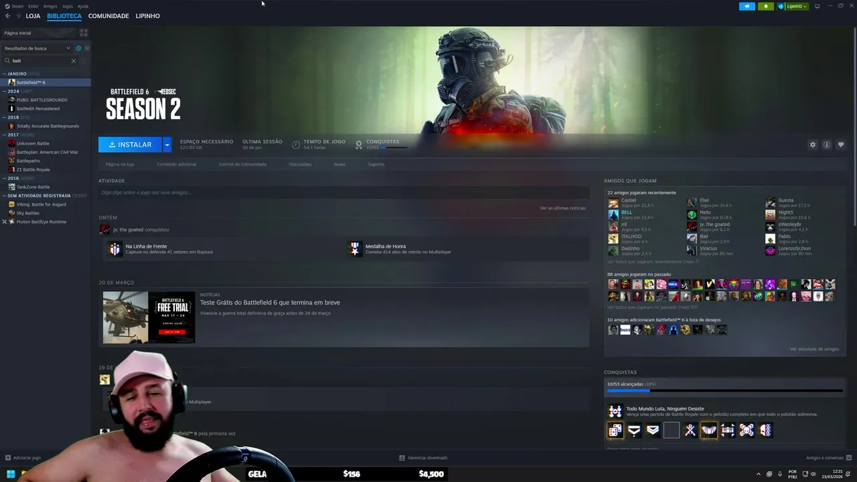Open the Free Trial news thumbnail

pyautogui.click(x=149, y=317)
